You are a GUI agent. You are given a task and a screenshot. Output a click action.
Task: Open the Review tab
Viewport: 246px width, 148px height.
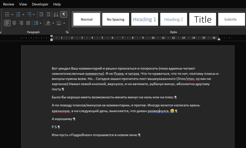[9, 4]
